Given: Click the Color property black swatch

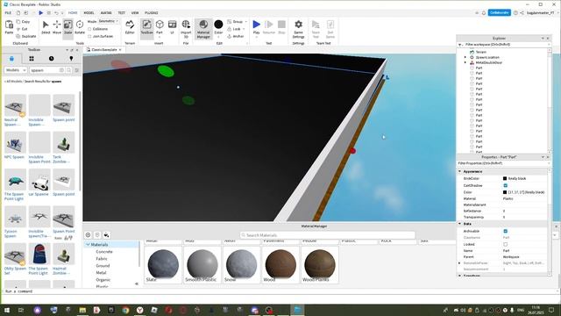Looking at the screenshot, I should click(505, 192).
